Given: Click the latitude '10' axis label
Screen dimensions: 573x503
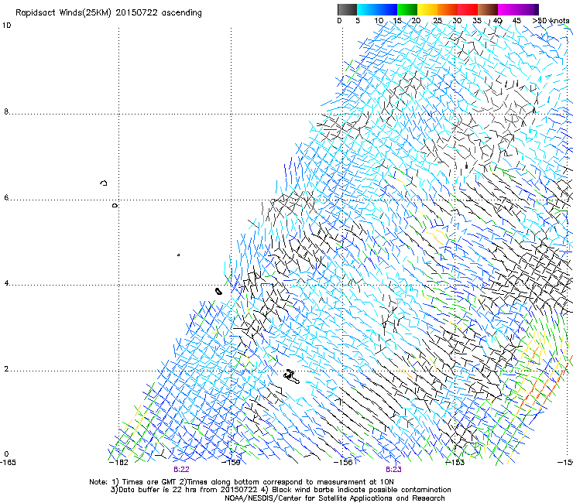Looking at the screenshot, I should [x=6, y=26].
